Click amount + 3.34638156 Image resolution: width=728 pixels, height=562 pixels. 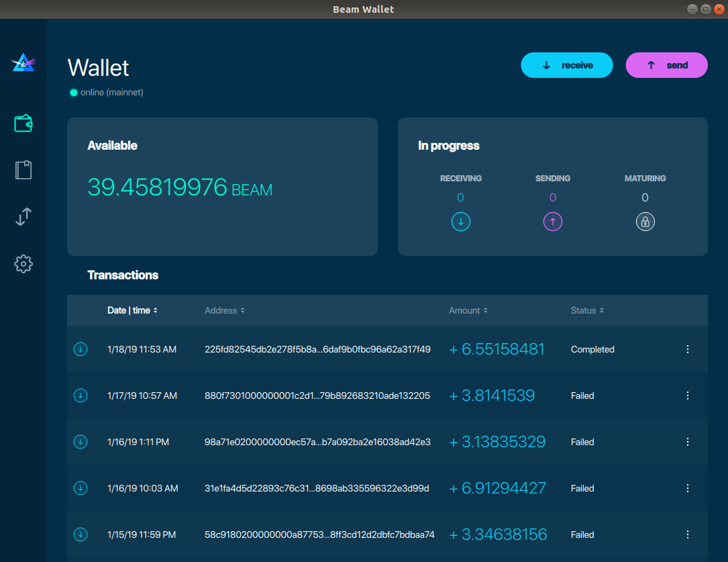click(x=498, y=534)
